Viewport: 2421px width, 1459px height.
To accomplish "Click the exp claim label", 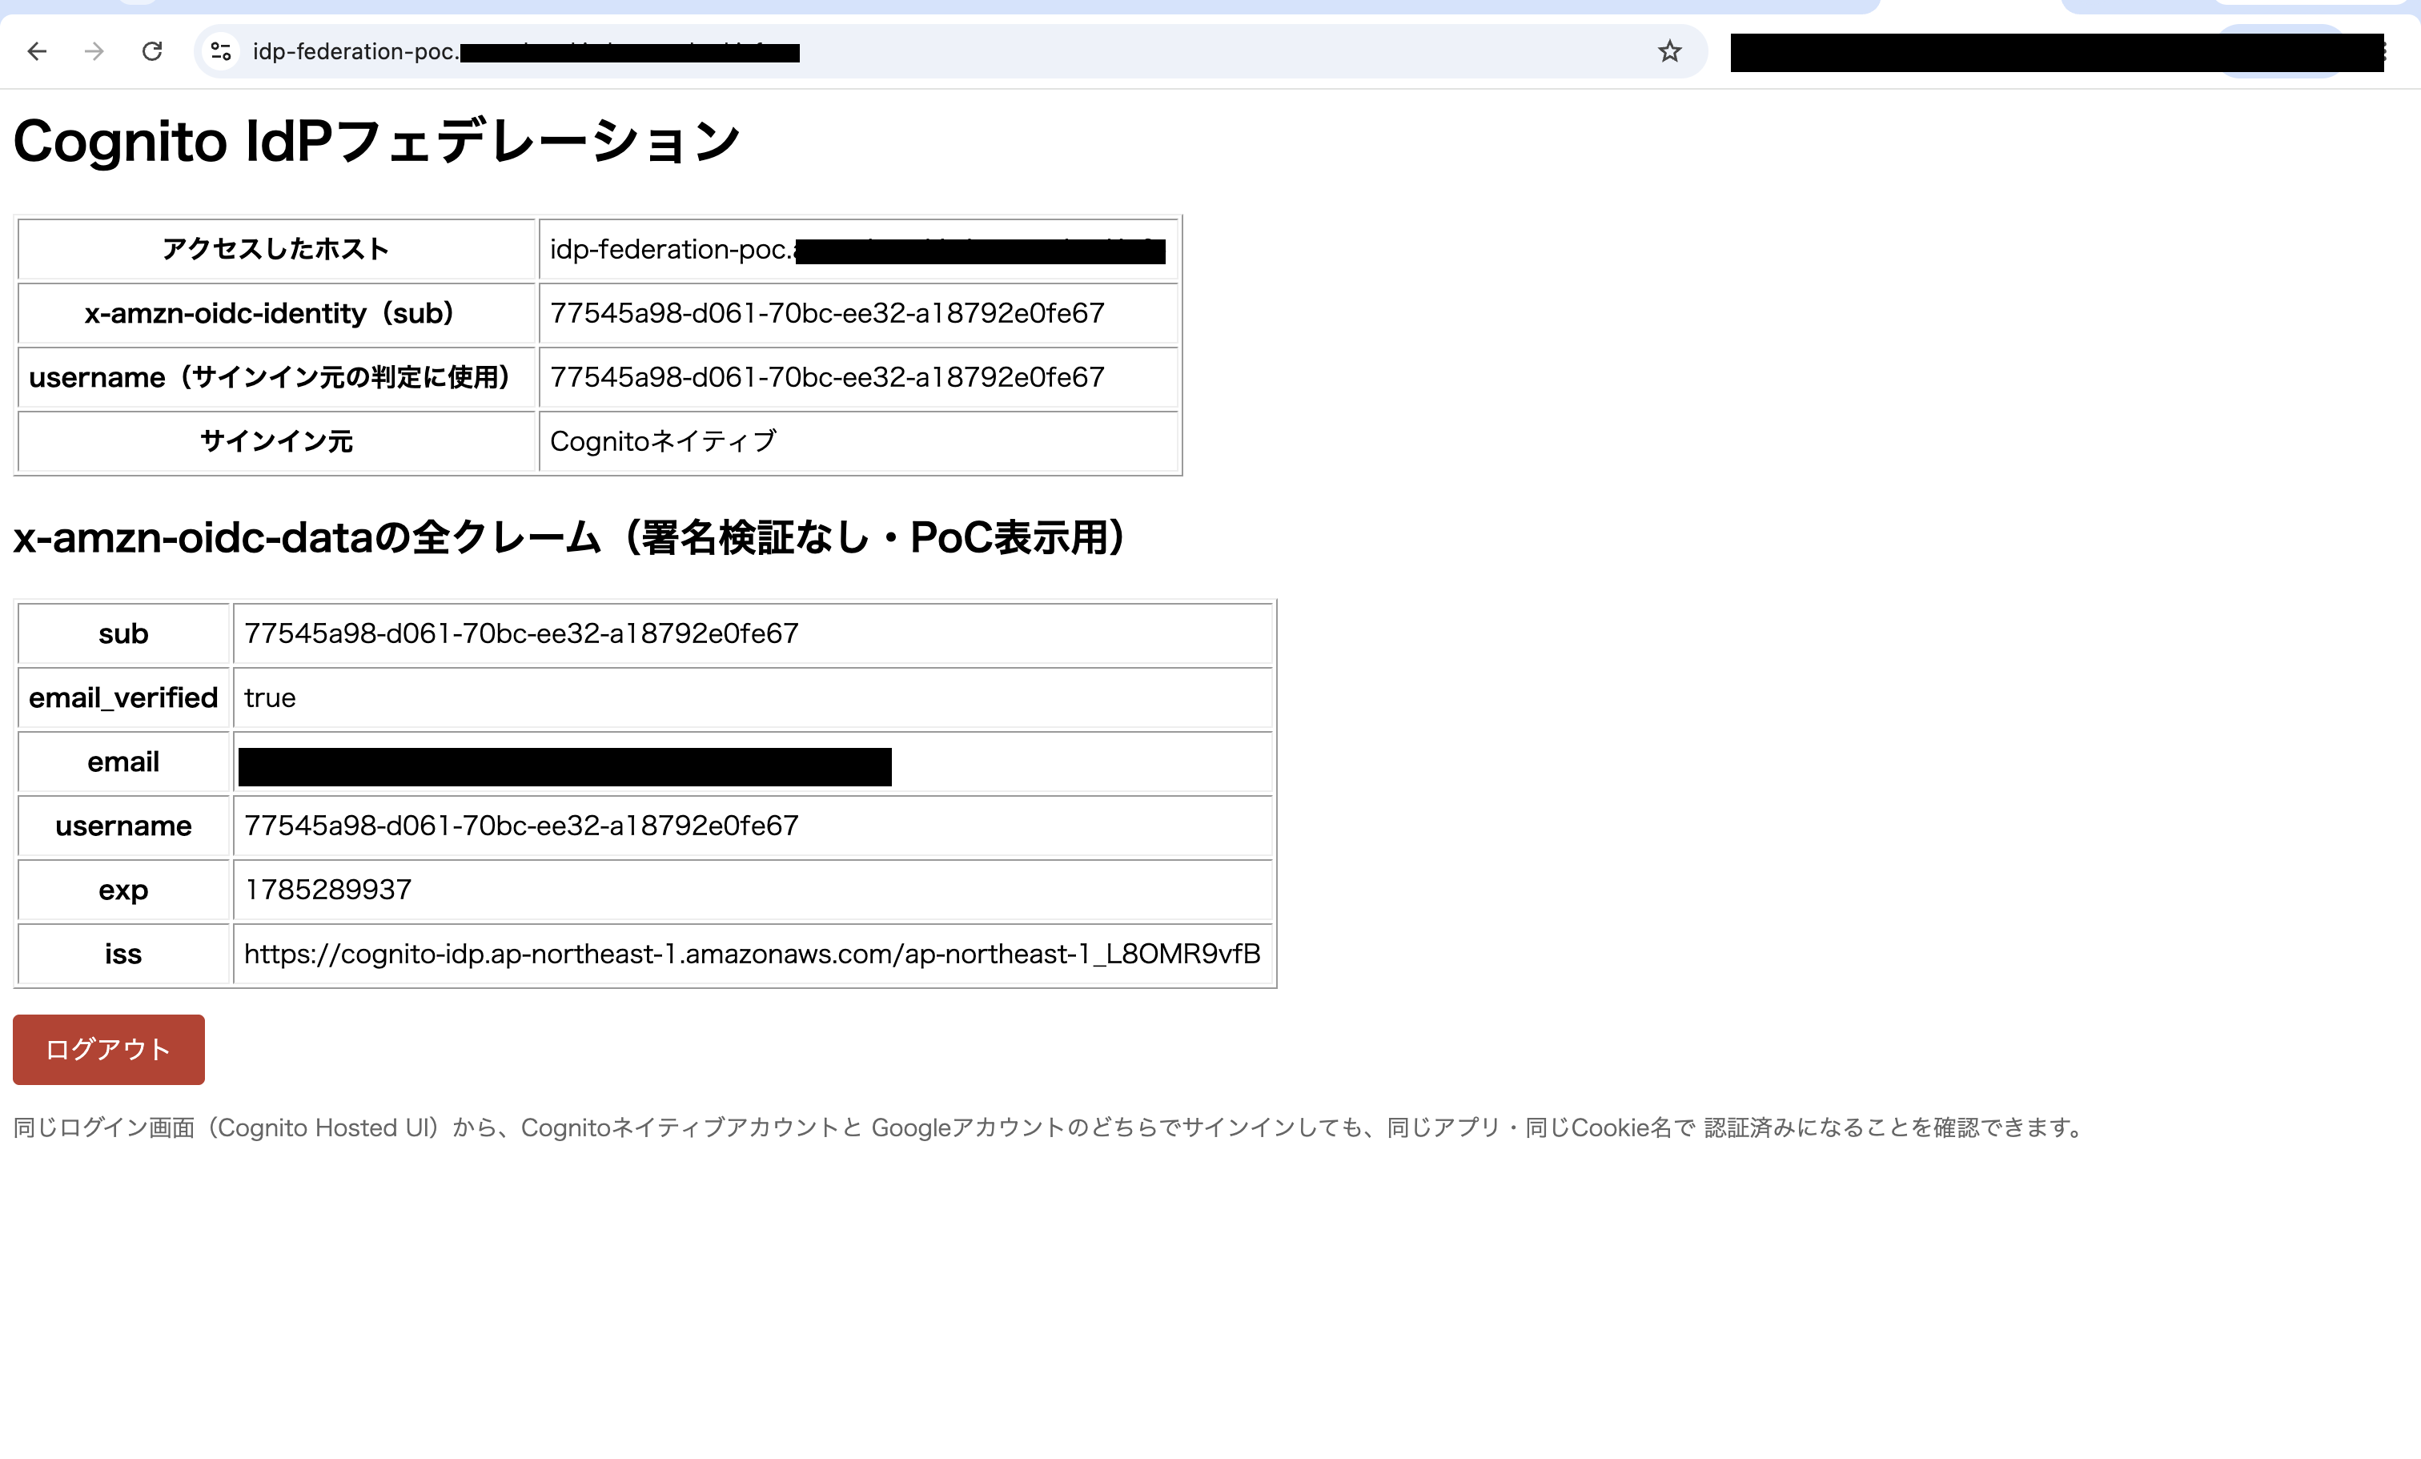I will 124,889.
